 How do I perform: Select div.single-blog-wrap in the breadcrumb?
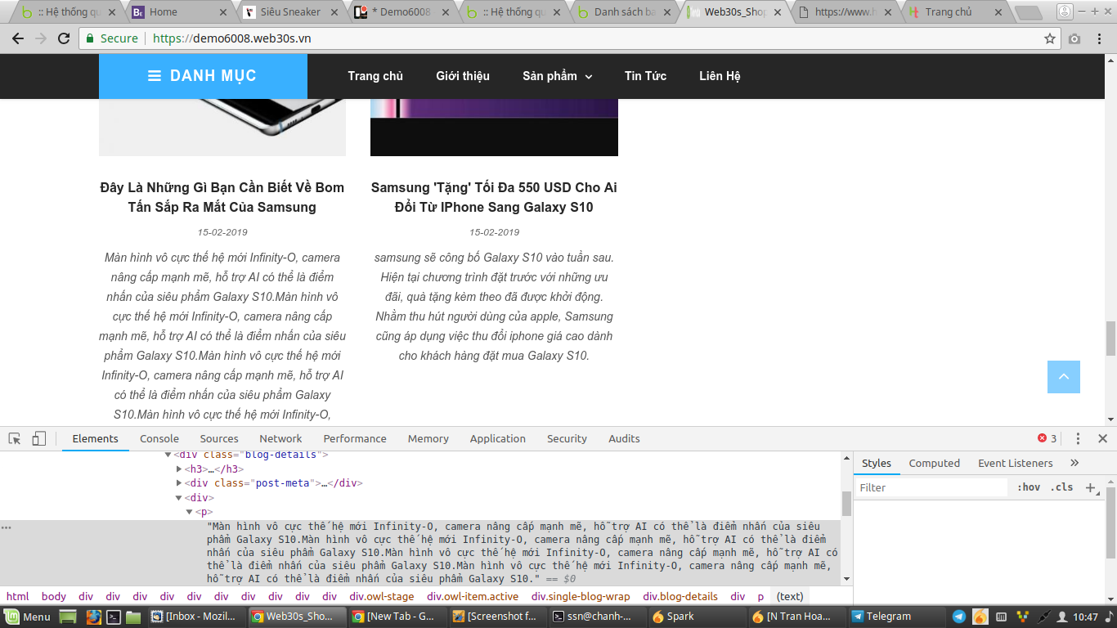tap(581, 596)
